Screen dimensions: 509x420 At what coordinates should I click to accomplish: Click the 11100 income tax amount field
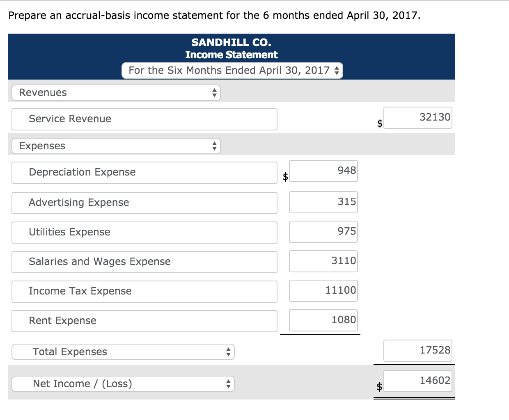point(323,290)
